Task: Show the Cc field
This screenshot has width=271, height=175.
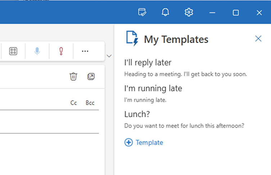Action: point(74,103)
